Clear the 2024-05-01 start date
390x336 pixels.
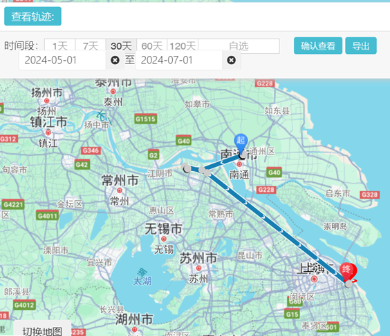(x=115, y=60)
